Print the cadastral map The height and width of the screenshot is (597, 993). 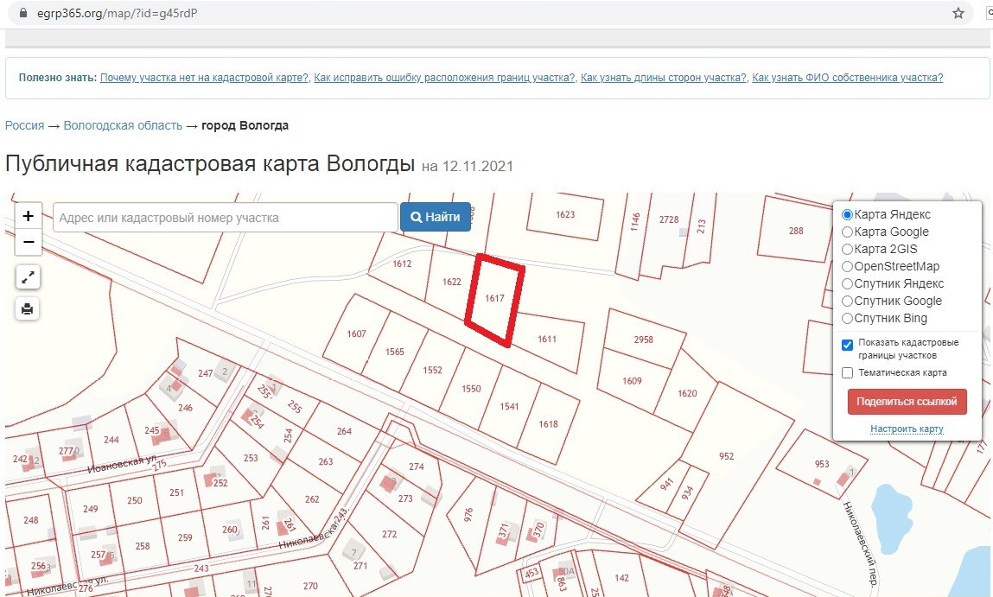(28, 308)
